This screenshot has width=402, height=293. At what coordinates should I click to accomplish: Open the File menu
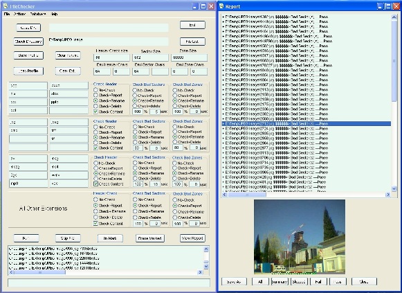7,14
